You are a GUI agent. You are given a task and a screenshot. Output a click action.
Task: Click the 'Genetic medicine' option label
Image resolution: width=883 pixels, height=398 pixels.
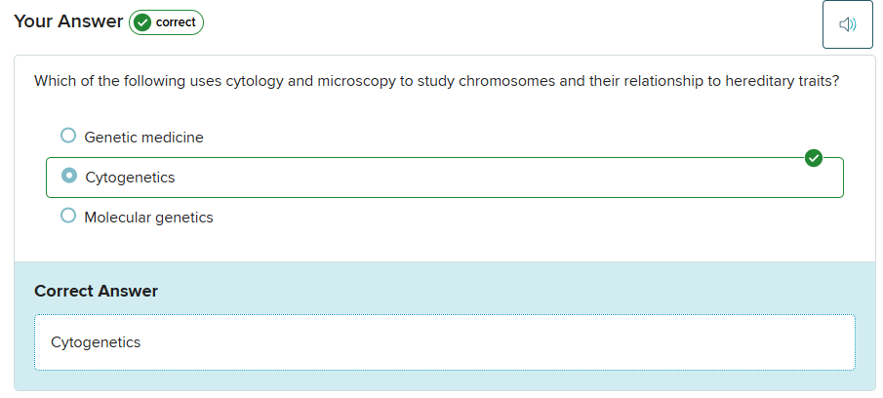[143, 138]
